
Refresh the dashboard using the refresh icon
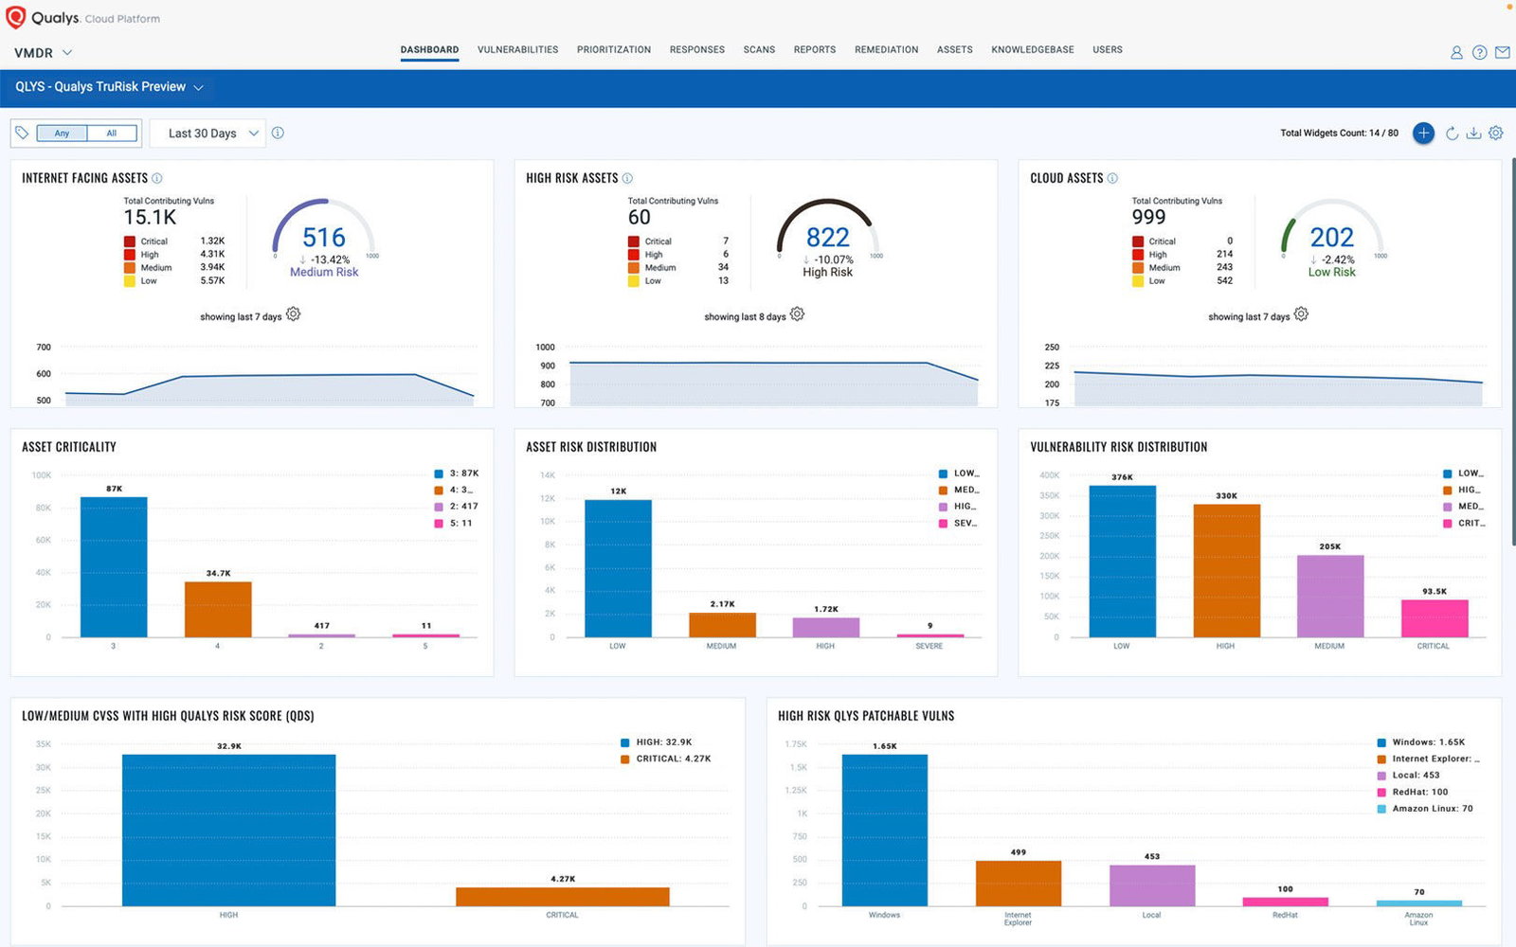coord(1452,133)
